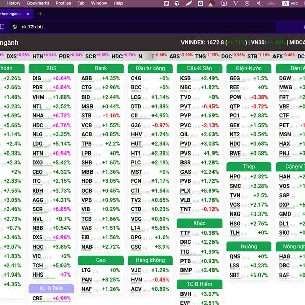Click the DXS ticker in scrolling bar
Viewport: 305px width, 305px height.
click(x=11, y=56)
